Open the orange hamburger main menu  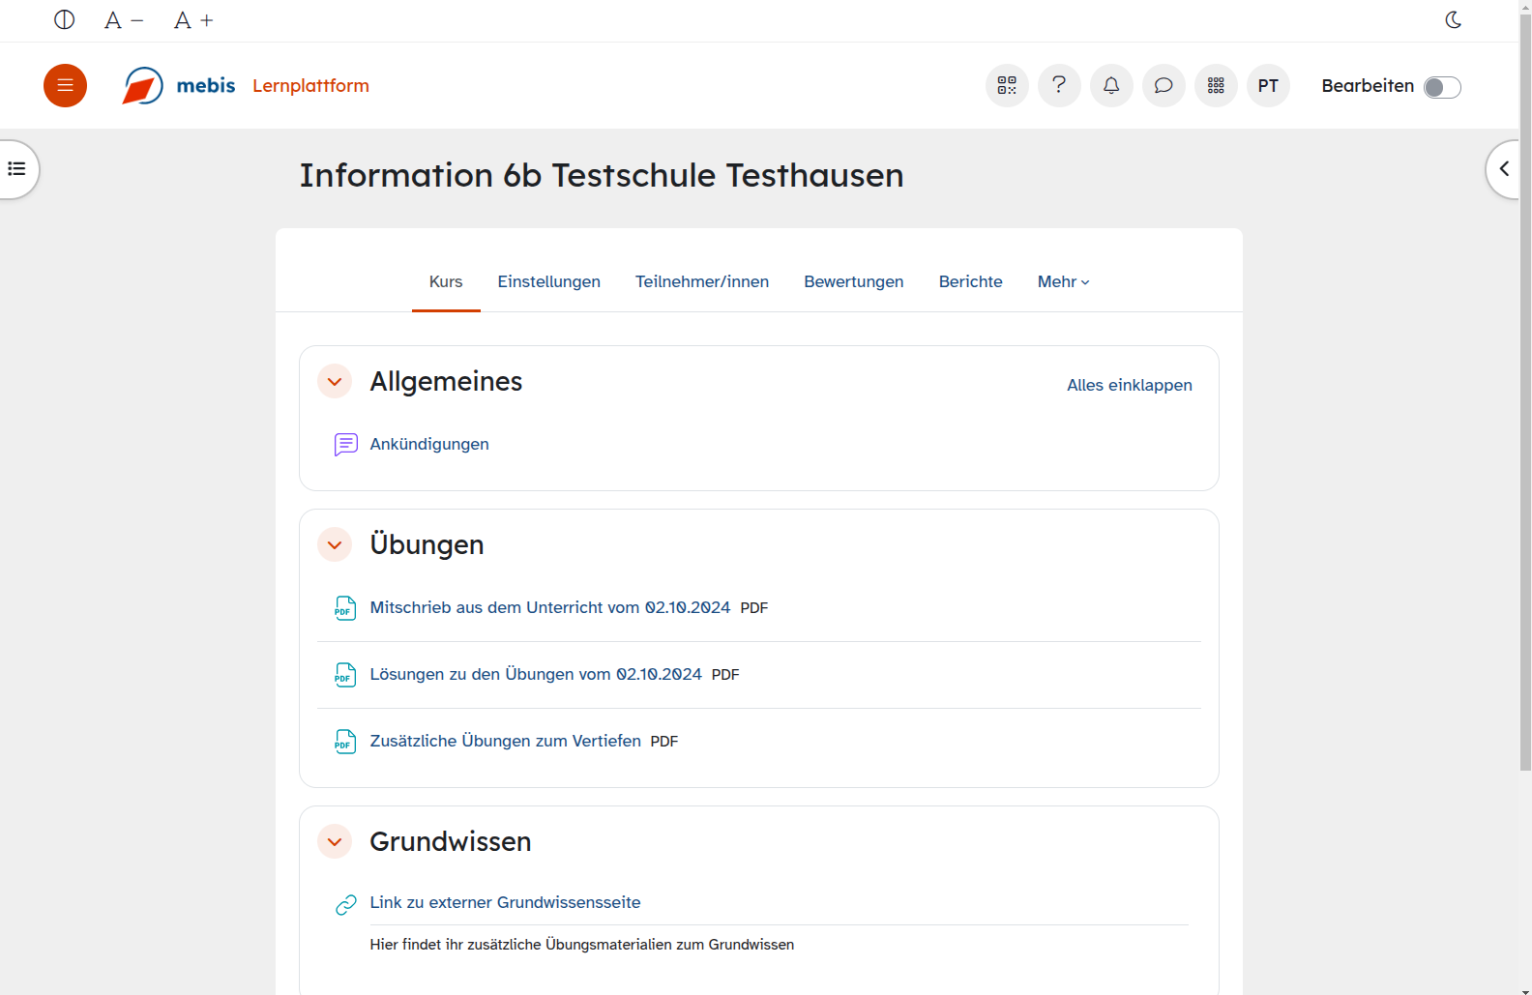pos(65,86)
